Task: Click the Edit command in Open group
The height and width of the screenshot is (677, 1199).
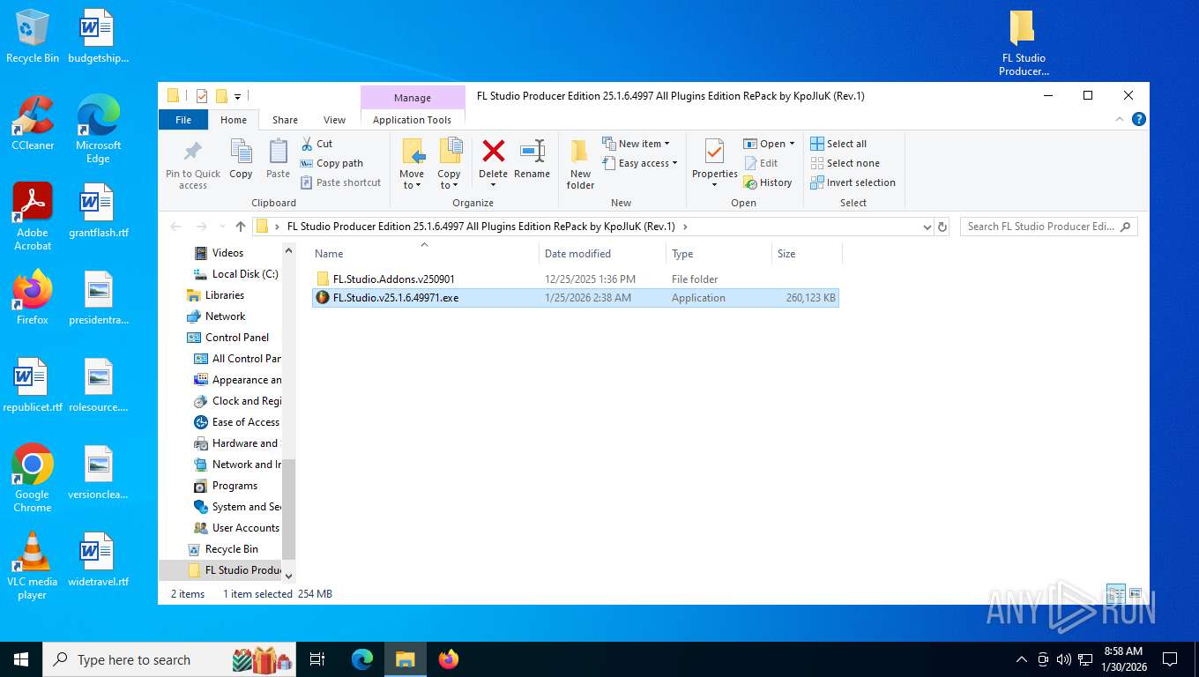Action: tap(761, 163)
